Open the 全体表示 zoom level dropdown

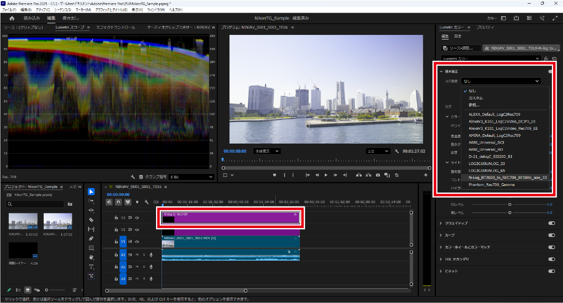267,151
